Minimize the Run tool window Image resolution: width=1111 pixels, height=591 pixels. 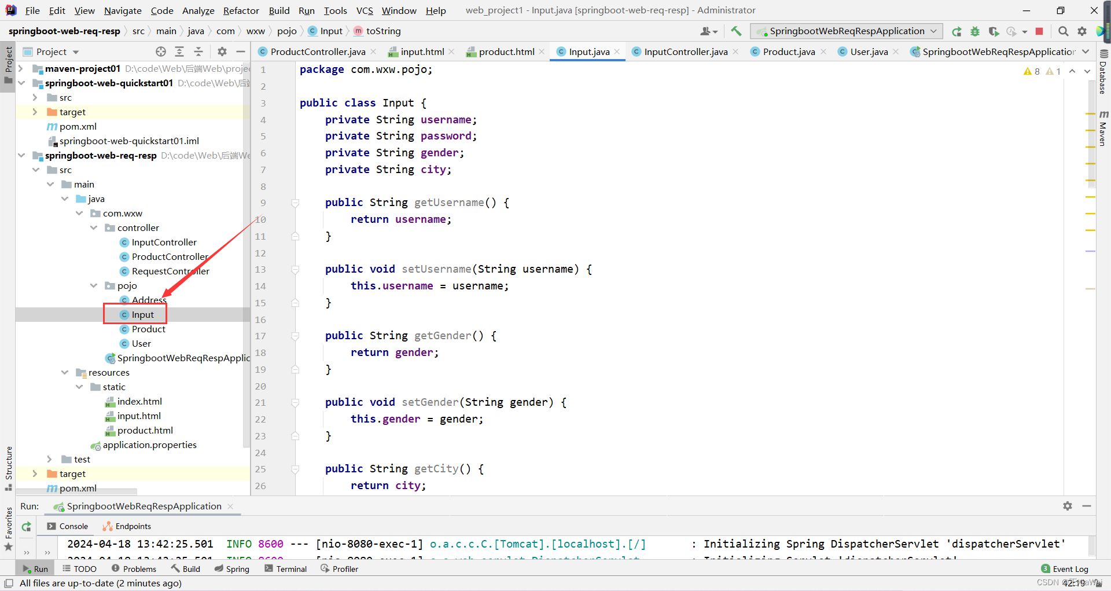(x=1087, y=506)
